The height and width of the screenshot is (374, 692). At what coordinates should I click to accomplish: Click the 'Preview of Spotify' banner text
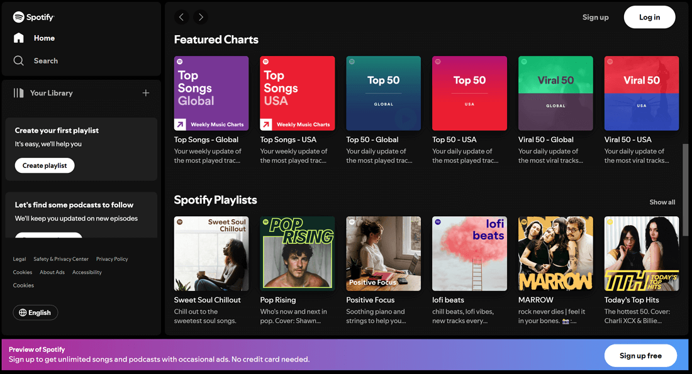36,349
